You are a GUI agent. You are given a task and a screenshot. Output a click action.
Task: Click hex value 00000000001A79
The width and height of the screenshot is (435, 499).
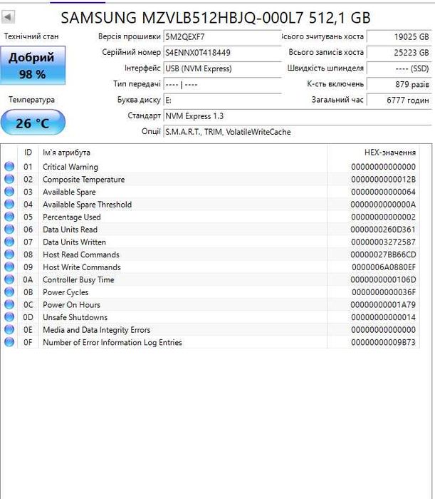point(383,305)
